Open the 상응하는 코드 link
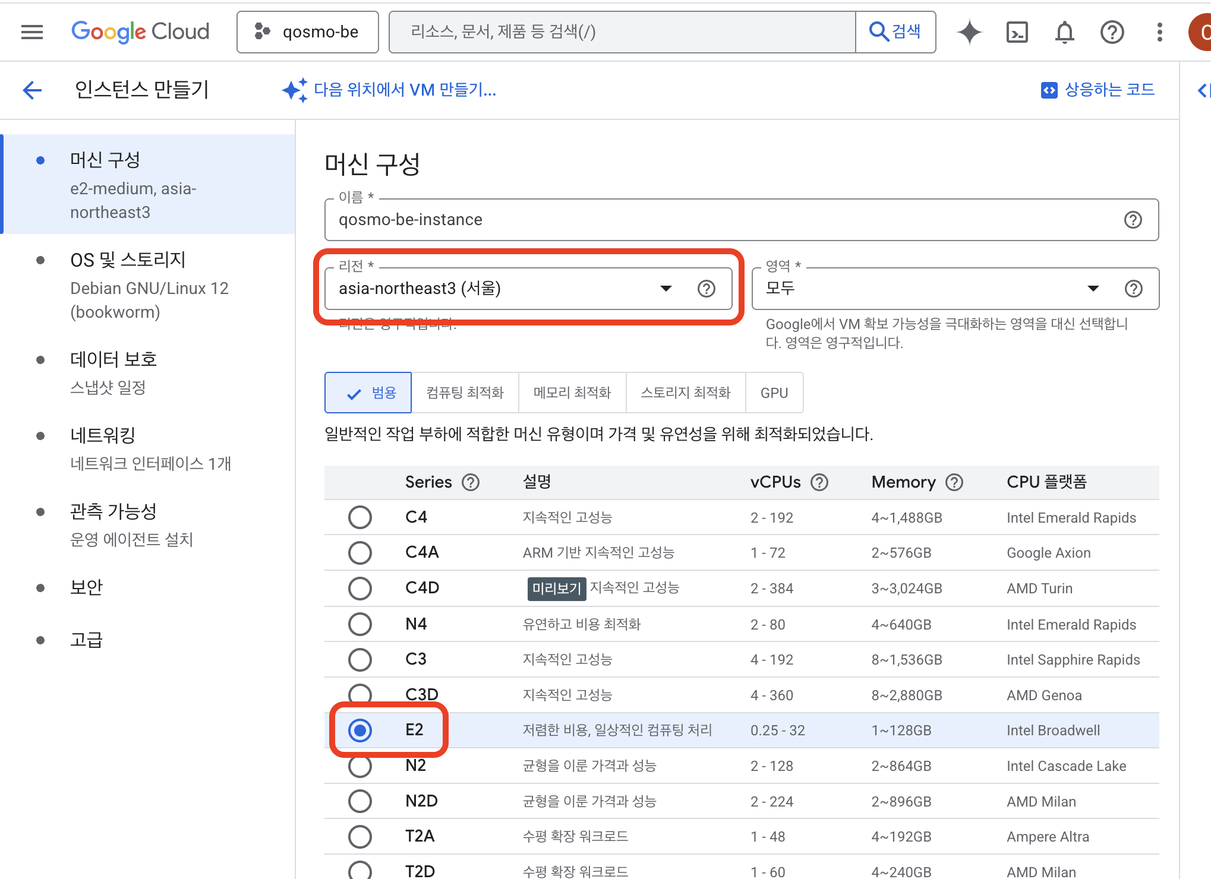Image resolution: width=1211 pixels, height=879 pixels. coord(1098,90)
